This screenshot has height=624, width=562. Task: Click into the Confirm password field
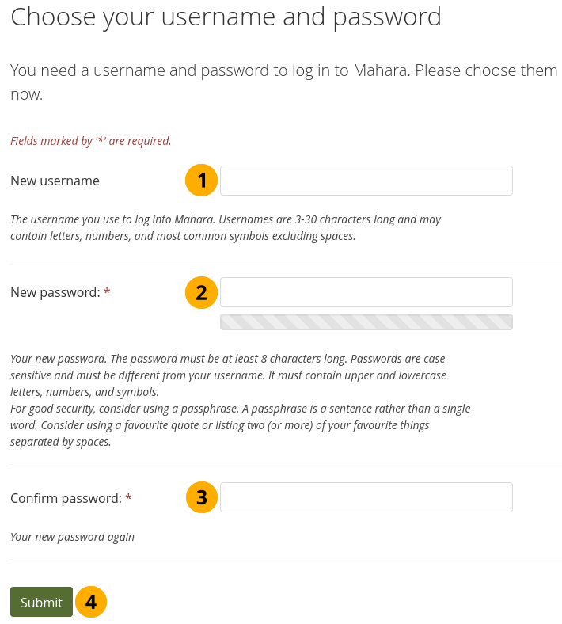[x=366, y=497]
